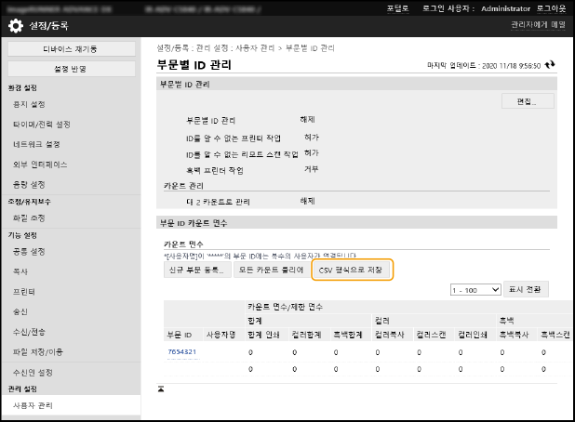Click the 모든 카운트 클리어 button
This screenshot has height=422, width=575.
[270, 270]
